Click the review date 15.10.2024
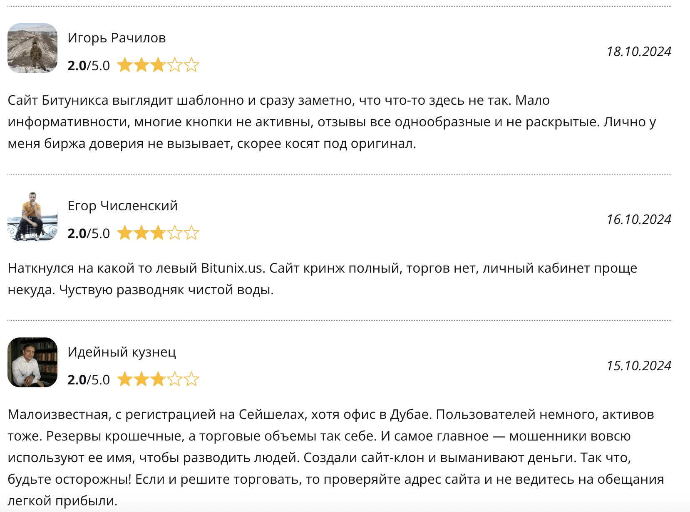The width and height of the screenshot is (690, 512). 639,366
